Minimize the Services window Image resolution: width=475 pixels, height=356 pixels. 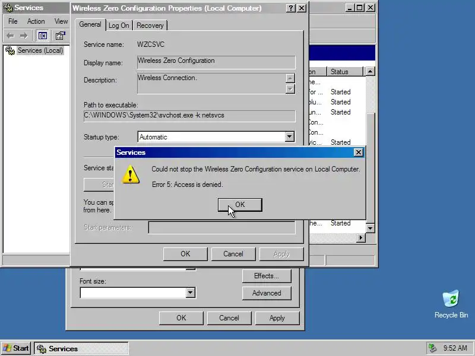click(349, 8)
